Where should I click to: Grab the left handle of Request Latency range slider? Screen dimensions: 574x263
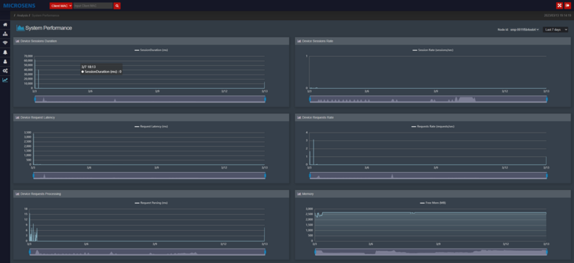tap(33, 176)
